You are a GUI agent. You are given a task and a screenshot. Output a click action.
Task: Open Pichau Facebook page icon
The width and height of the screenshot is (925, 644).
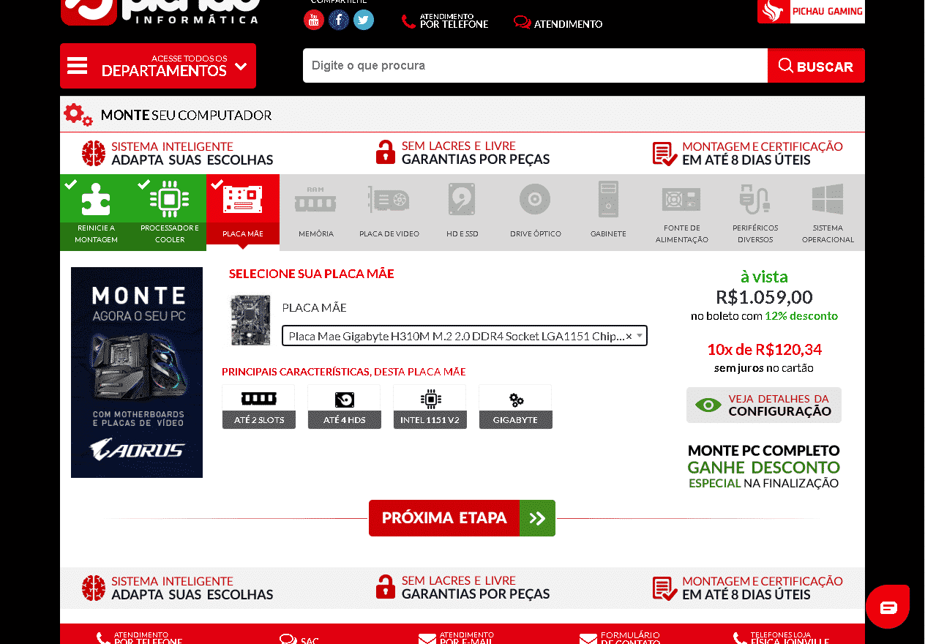point(339,20)
